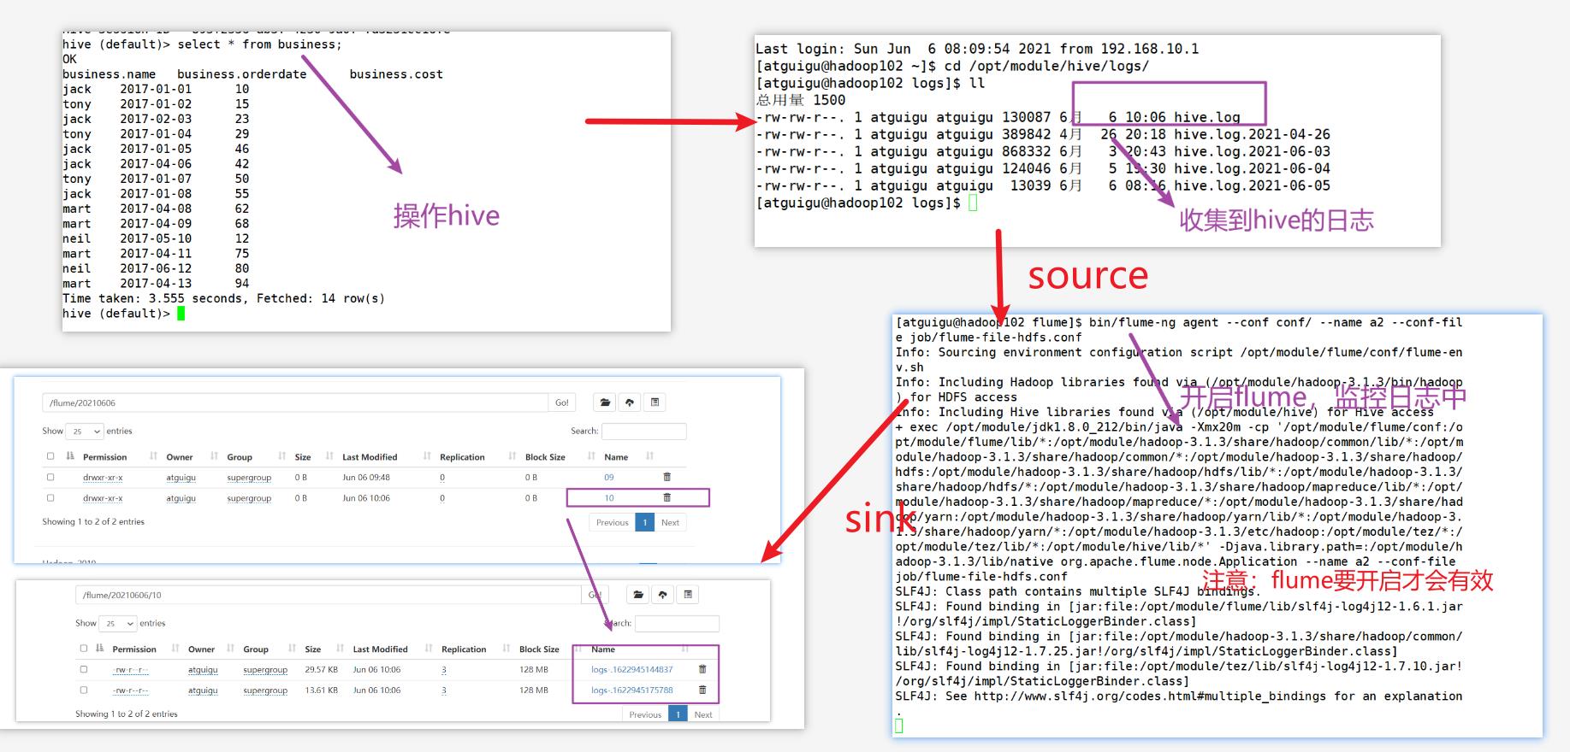
Task: Click 'hive.log.2021-06-03' in terminal listing
Action: (x=1252, y=151)
